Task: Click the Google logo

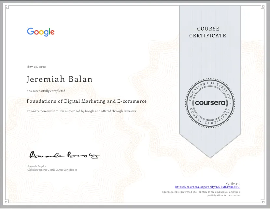Action: coord(41,32)
